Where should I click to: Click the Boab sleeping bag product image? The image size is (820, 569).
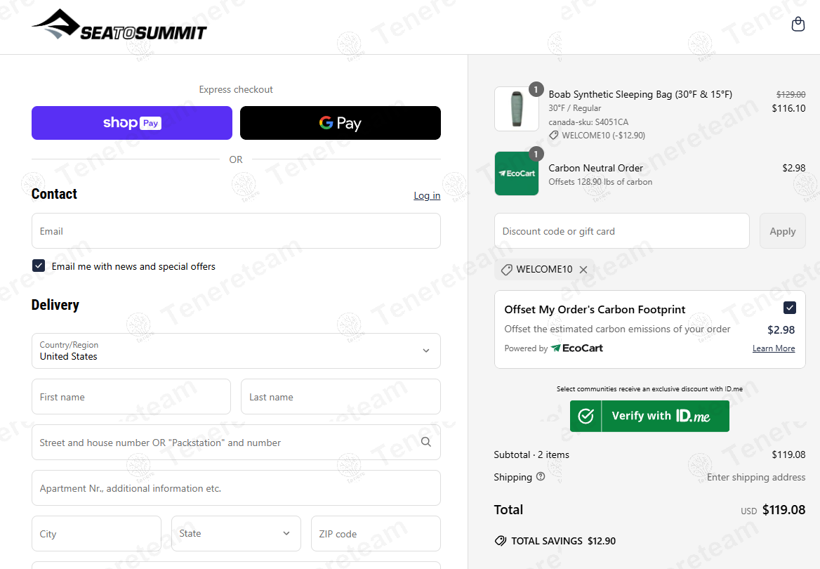tap(516, 109)
